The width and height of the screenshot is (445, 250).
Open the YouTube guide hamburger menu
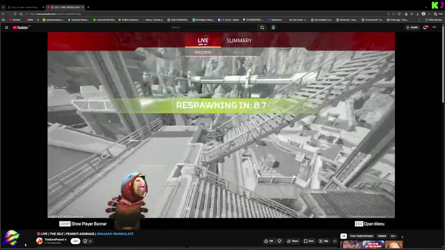pyautogui.click(x=6, y=27)
